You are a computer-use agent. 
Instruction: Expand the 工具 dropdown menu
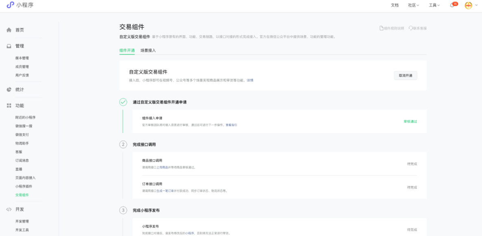pos(434,5)
